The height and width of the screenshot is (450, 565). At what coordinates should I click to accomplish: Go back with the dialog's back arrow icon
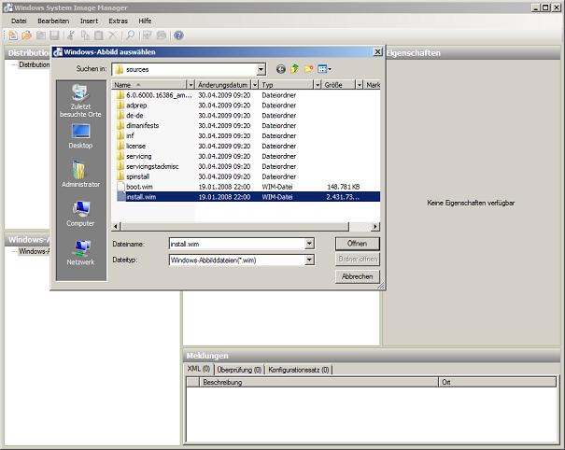[x=281, y=69]
